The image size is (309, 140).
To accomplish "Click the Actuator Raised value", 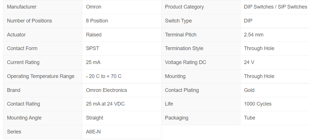I will click(94, 35).
